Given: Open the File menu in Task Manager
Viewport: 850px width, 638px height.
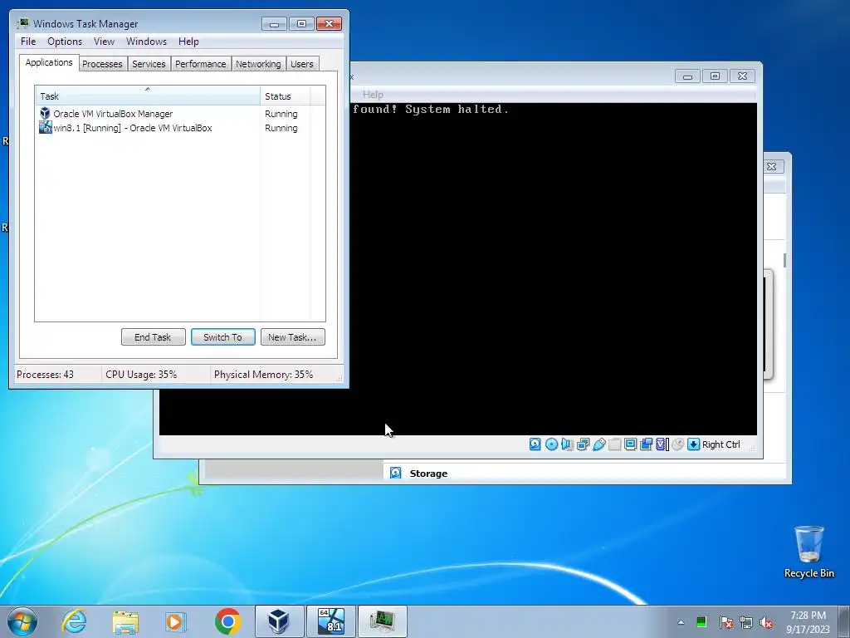Looking at the screenshot, I should pyautogui.click(x=28, y=42).
